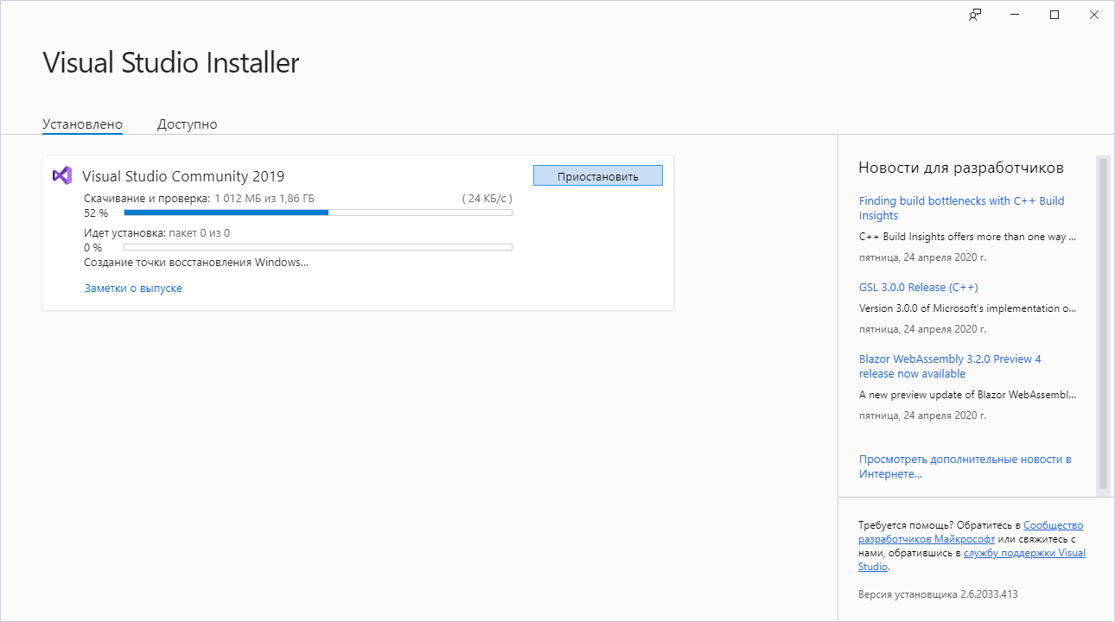
Task: Switch to the Установлено tab
Action: pyautogui.click(x=82, y=124)
